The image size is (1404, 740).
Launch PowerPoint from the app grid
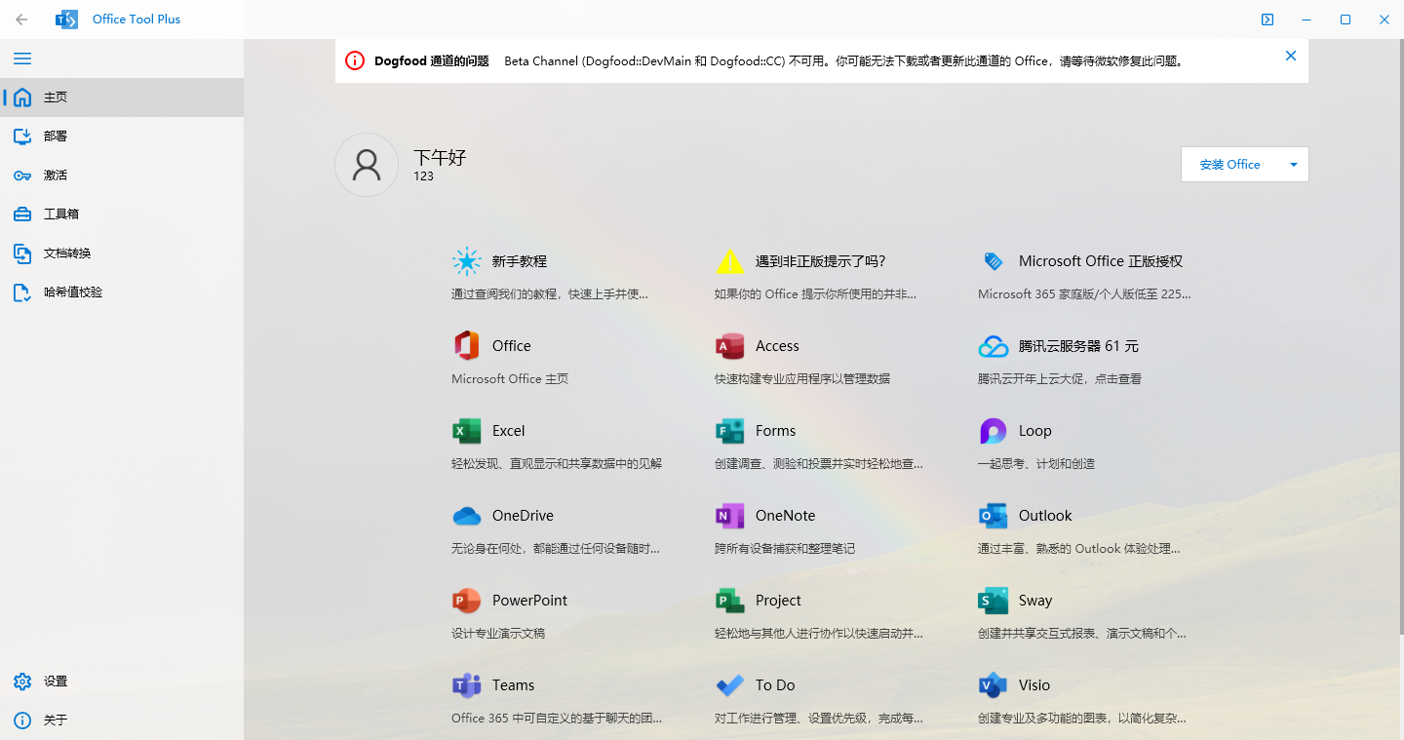coord(467,601)
